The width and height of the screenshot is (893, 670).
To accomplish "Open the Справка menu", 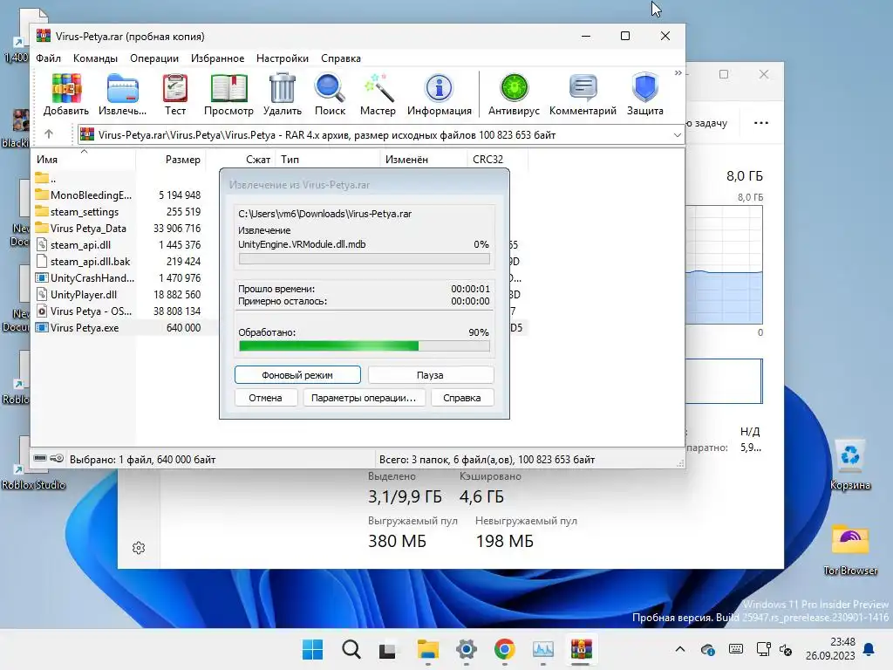I will click(x=341, y=58).
